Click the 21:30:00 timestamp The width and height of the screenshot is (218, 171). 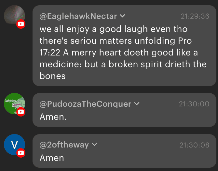[x=194, y=104]
